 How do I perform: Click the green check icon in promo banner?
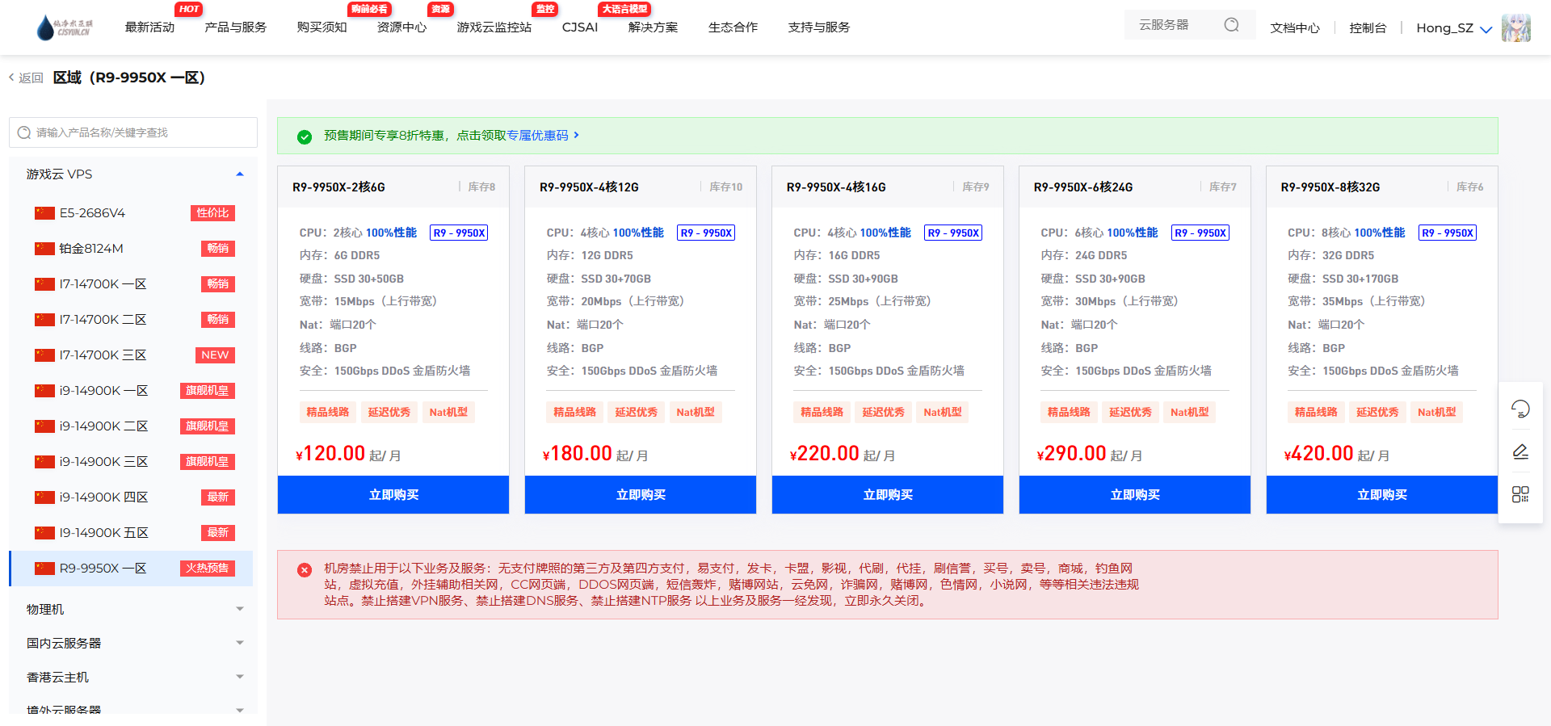pyautogui.click(x=305, y=136)
